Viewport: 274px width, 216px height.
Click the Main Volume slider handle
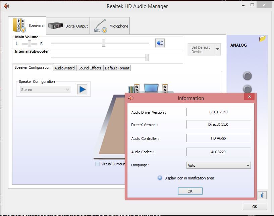pyautogui.click(x=103, y=43)
